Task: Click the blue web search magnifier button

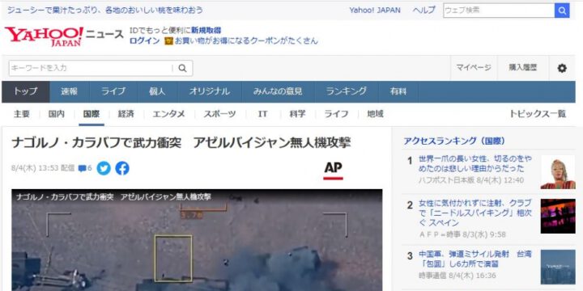Action: [561, 11]
